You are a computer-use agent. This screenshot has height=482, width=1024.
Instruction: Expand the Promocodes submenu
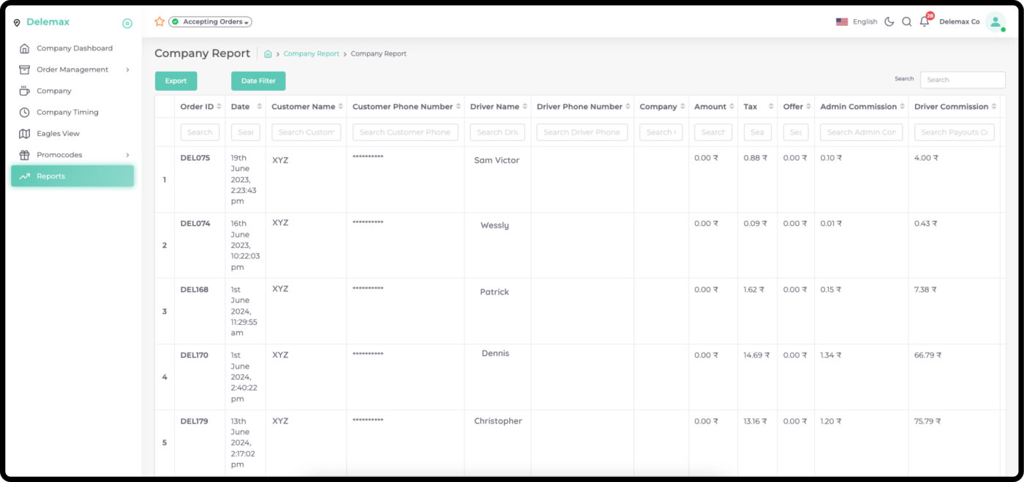[x=127, y=155]
